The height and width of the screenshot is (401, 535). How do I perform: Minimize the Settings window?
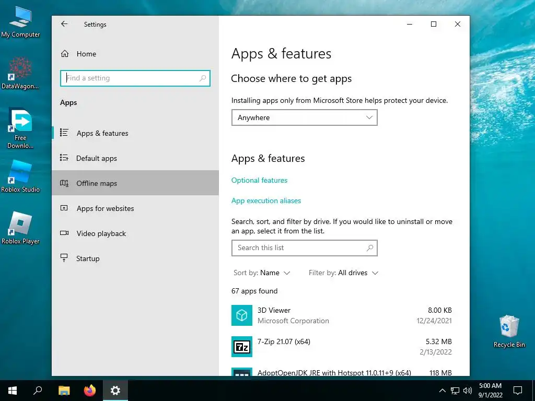coord(410,24)
